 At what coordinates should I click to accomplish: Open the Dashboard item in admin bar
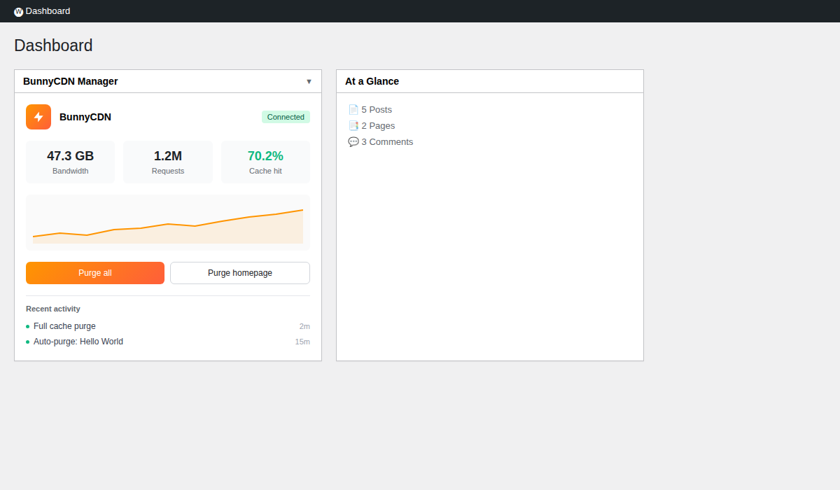(42, 11)
